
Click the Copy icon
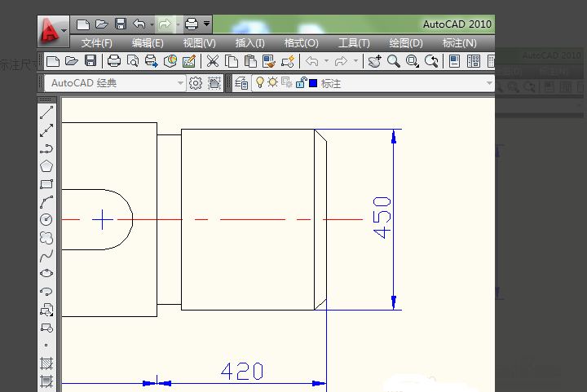[x=232, y=61]
